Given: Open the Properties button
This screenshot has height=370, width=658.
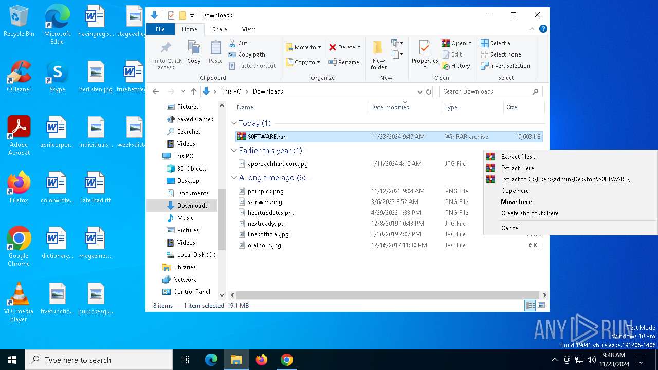Looking at the screenshot, I should (x=425, y=55).
